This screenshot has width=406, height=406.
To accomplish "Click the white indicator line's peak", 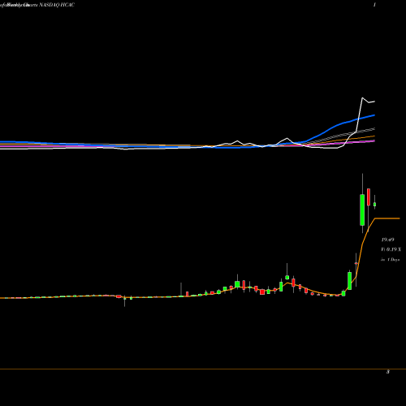I will tap(362, 97).
